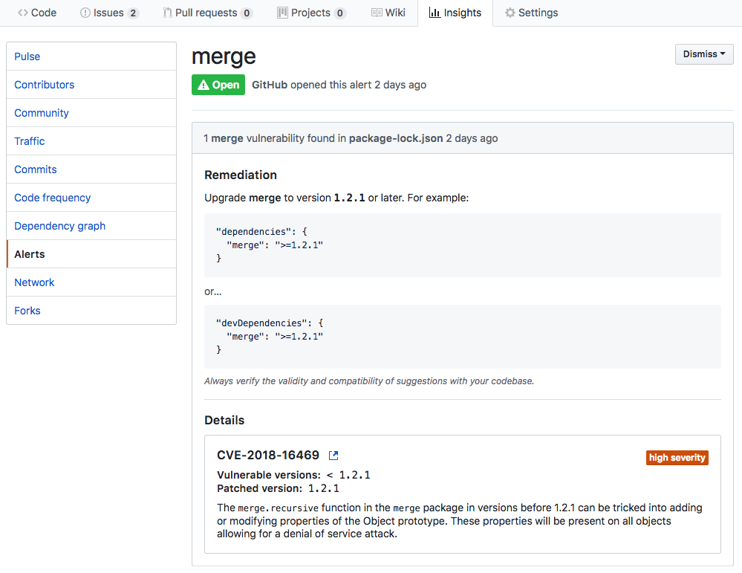Click the Issues count badge 2
Screen dimensions: 742x573
(133, 13)
